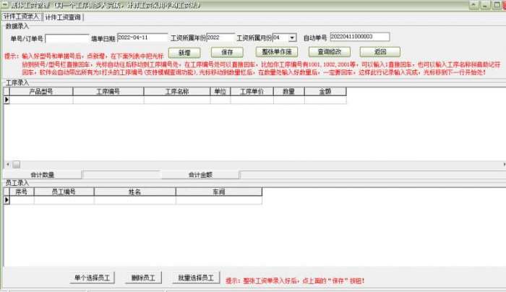
Task: Click the 产品型号 column header
Action: coord(41,92)
